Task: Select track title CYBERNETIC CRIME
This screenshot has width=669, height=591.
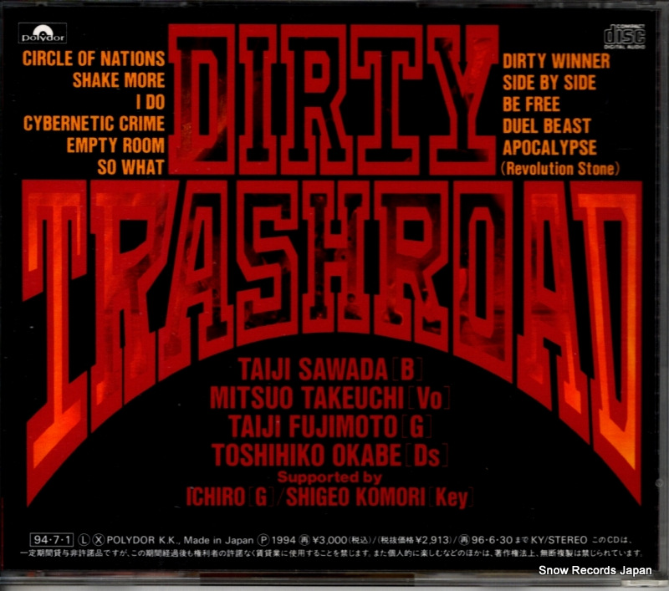Action: coord(94,124)
